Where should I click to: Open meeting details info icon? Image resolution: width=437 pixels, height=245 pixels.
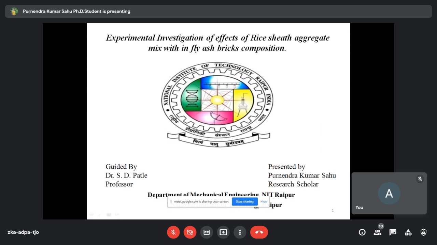point(362,232)
